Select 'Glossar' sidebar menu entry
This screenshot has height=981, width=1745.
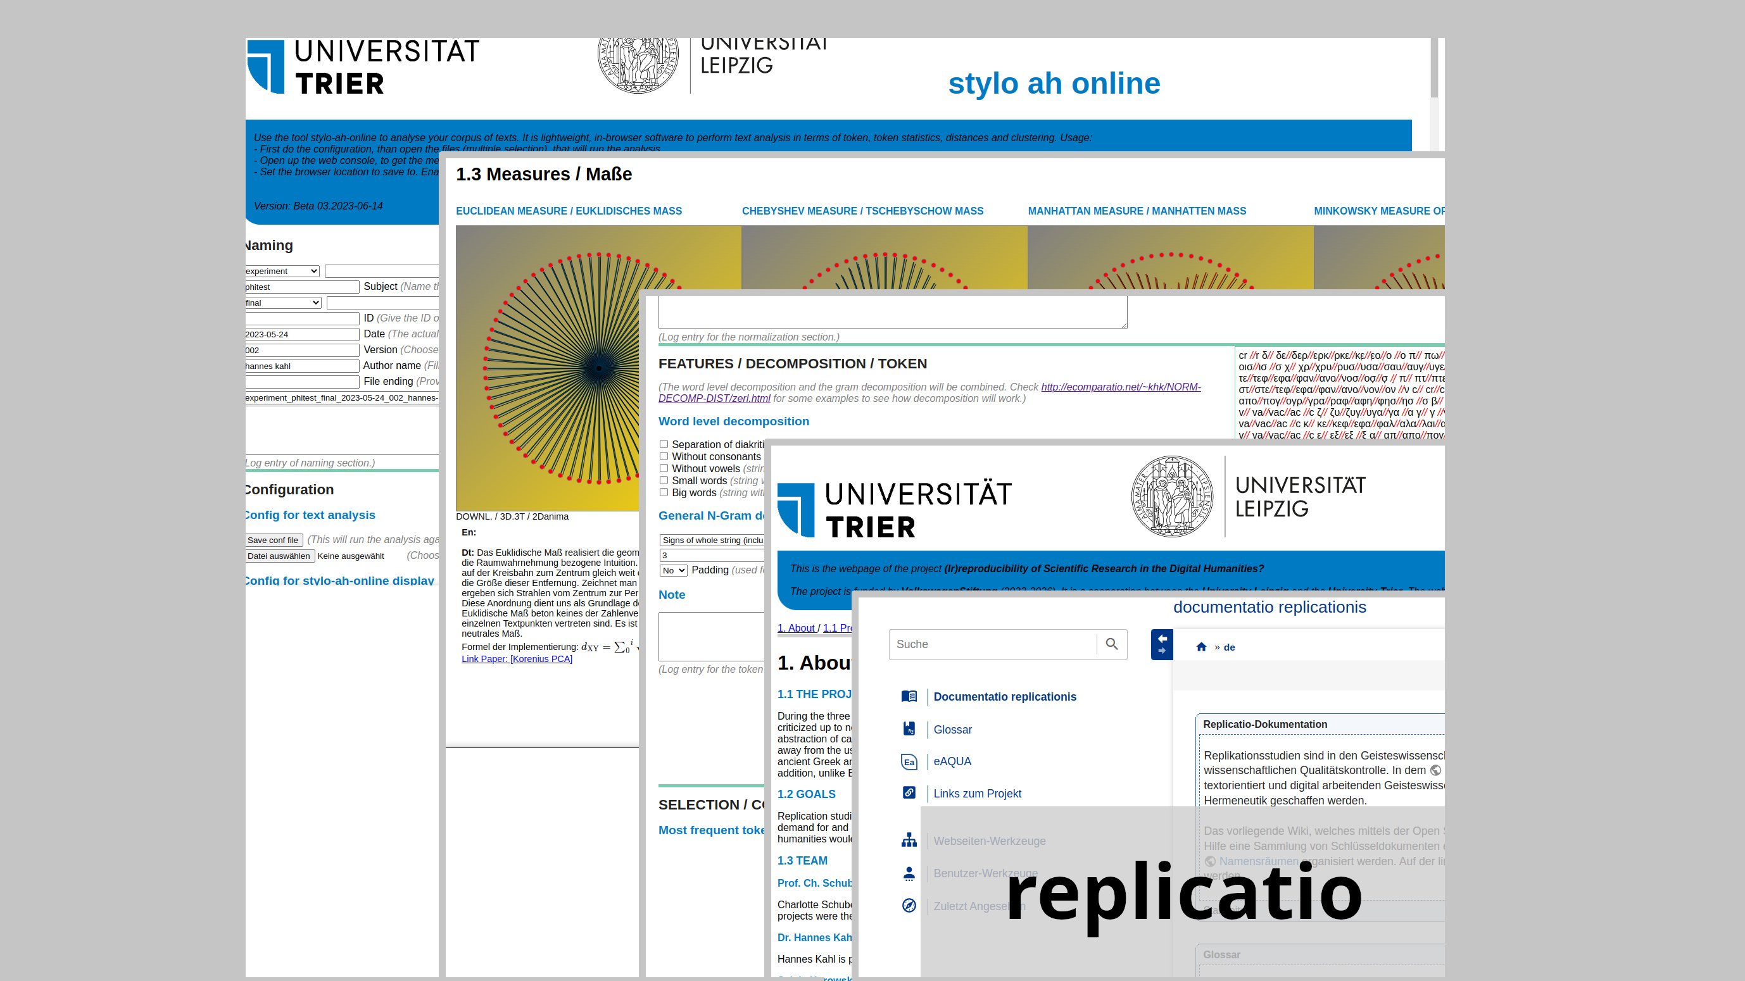pos(952,730)
